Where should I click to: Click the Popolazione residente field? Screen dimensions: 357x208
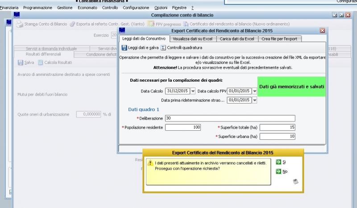183,127
